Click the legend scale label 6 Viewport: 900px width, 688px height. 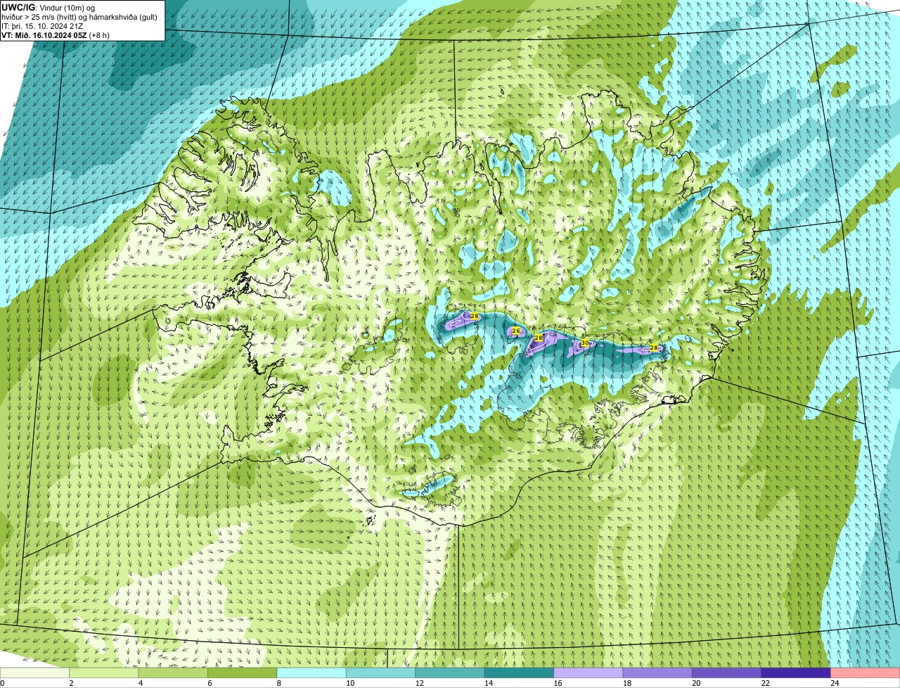click(209, 683)
